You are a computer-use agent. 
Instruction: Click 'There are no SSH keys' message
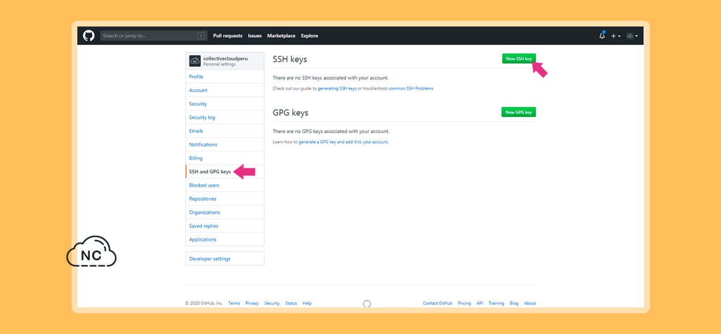[x=331, y=78]
